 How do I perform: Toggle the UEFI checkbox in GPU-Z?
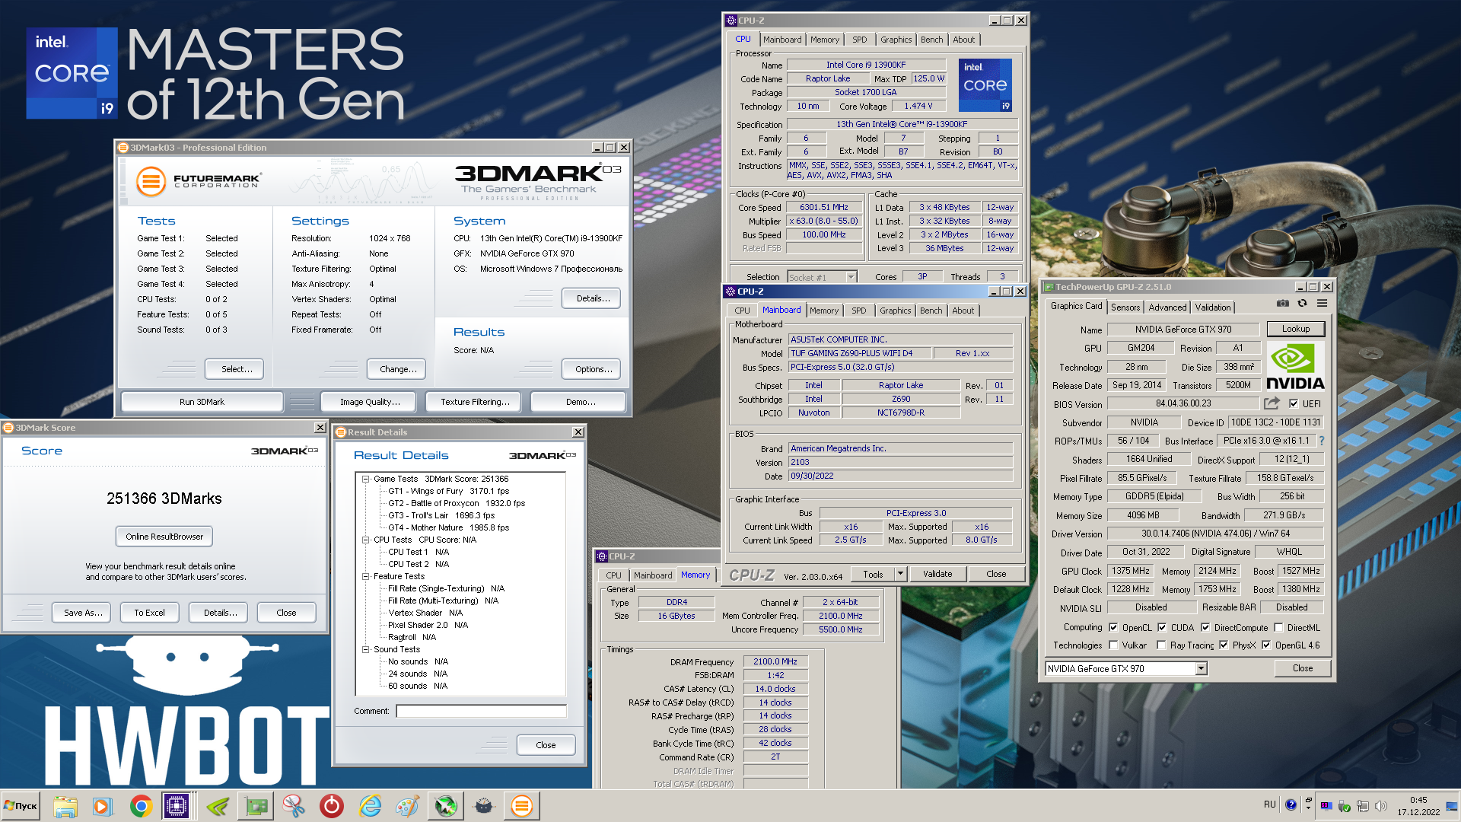point(1294,404)
